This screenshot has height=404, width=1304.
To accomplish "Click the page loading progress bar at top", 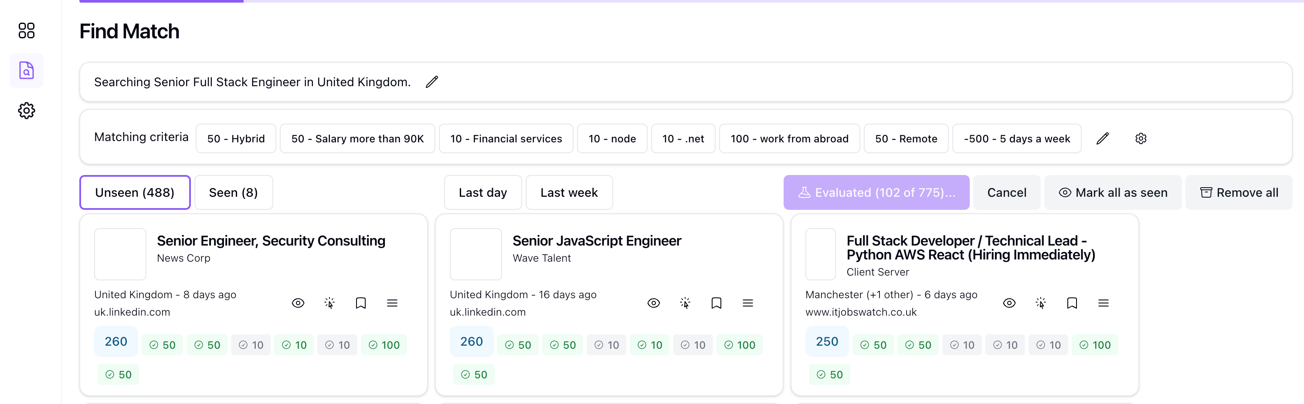I will pyautogui.click(x=692, y=1).
